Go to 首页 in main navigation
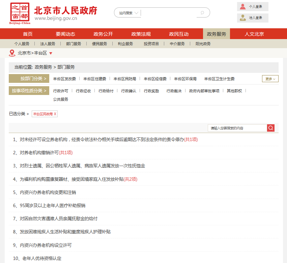 pyautogui.click(x=28, y=34)
